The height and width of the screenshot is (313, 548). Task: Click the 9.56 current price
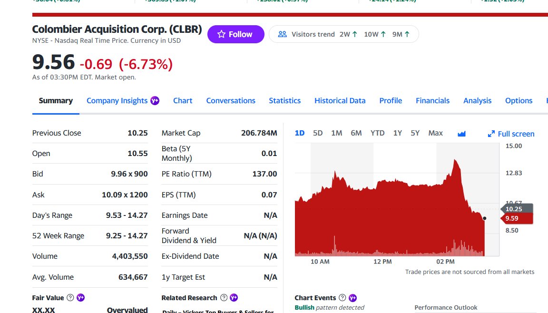point(53,62)
